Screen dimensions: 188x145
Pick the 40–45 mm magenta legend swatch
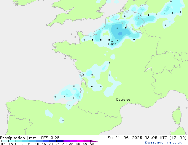pos(80,141)
